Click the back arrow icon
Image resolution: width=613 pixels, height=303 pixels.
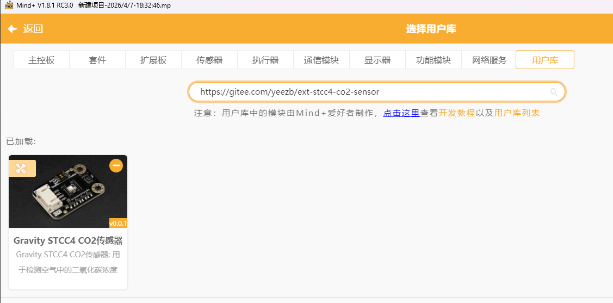pos(12,29)
